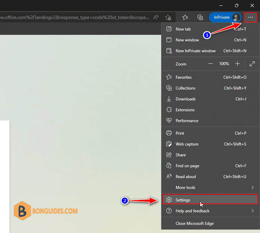Click the InPrivate profile button

pyautogui.click(x=225, y=17)
